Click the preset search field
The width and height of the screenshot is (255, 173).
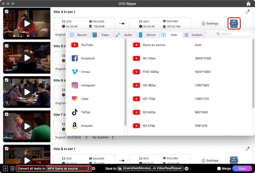pyautogui.click(x=233, y=33)
